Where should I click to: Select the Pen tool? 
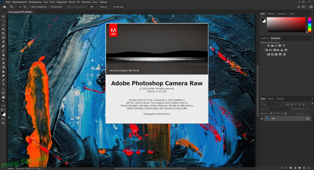click(3, 80)
